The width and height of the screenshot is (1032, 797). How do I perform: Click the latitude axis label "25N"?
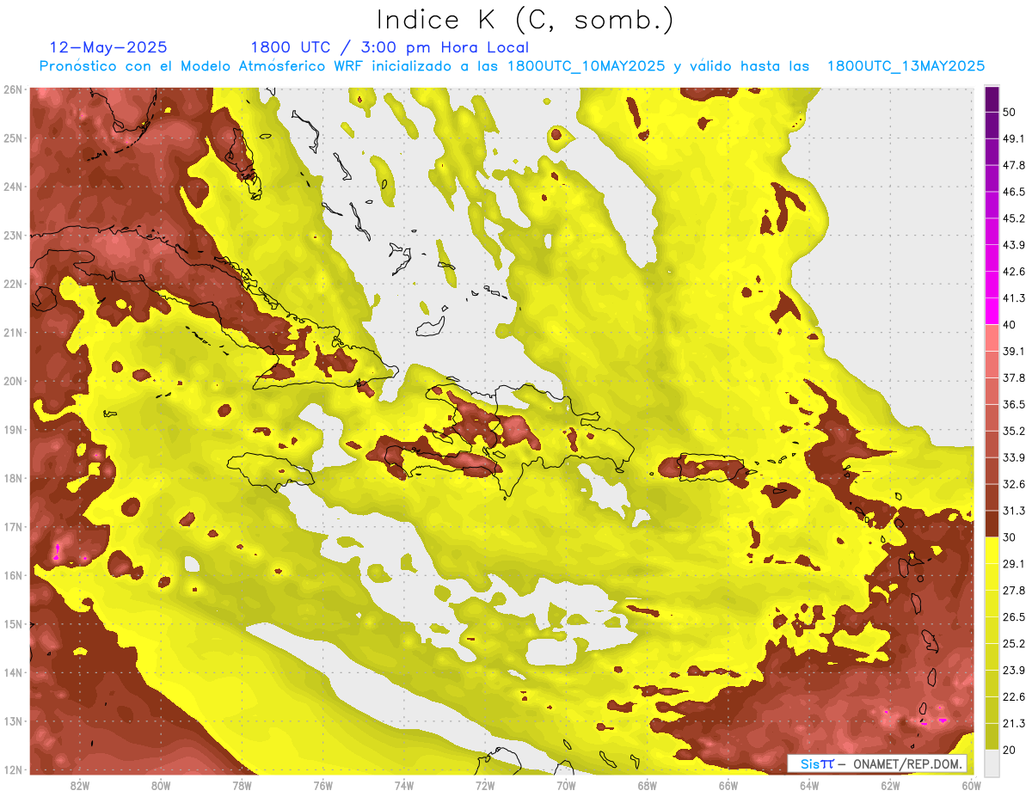pyautogui.click(x=13, y=138)
